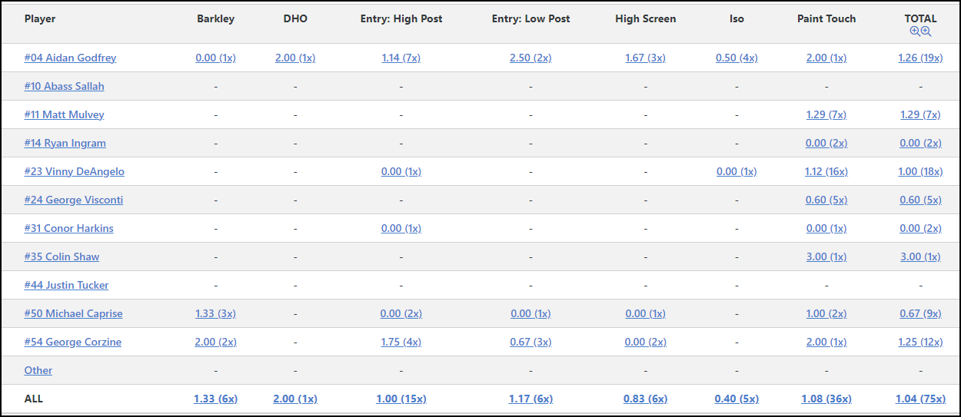Open the #23 Vinny DeAngelo player link
The width and height of the screenshot is (961, 417).
tap(74, 171)
